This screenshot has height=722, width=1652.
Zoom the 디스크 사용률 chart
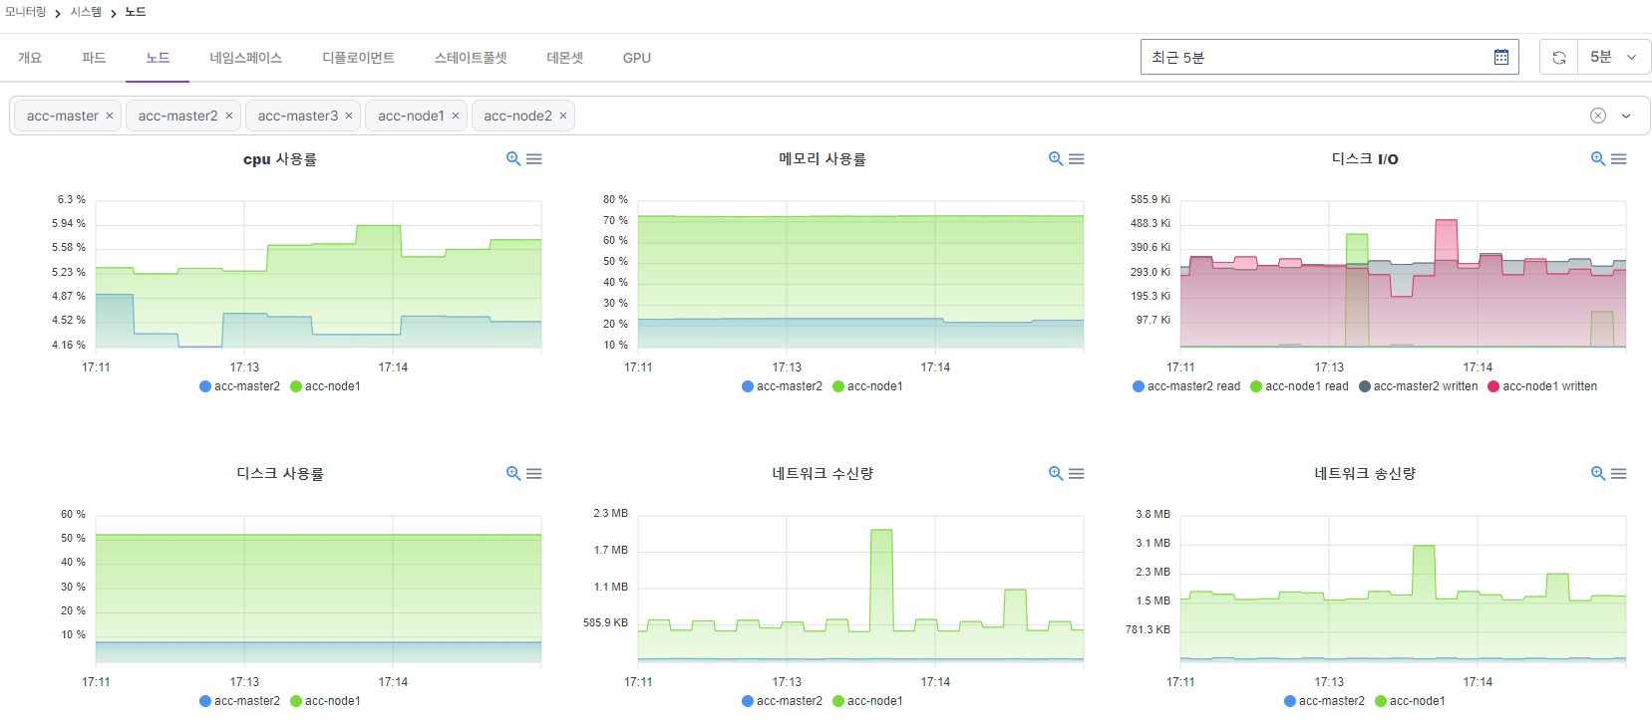pos(513,473)
